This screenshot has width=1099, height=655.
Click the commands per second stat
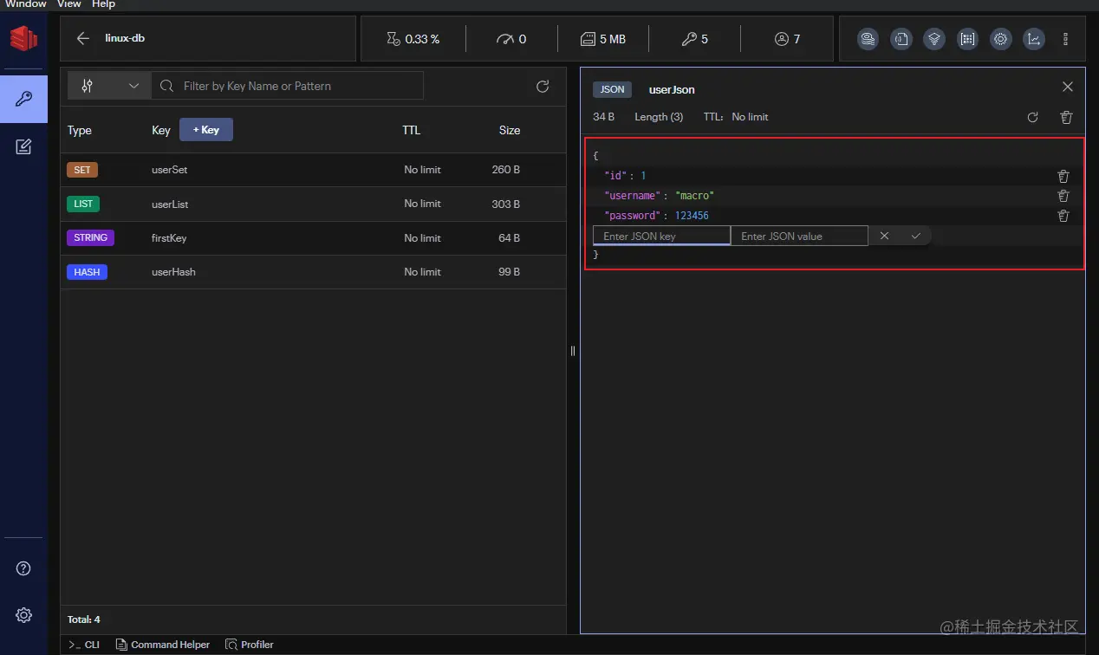click(511, 39)
